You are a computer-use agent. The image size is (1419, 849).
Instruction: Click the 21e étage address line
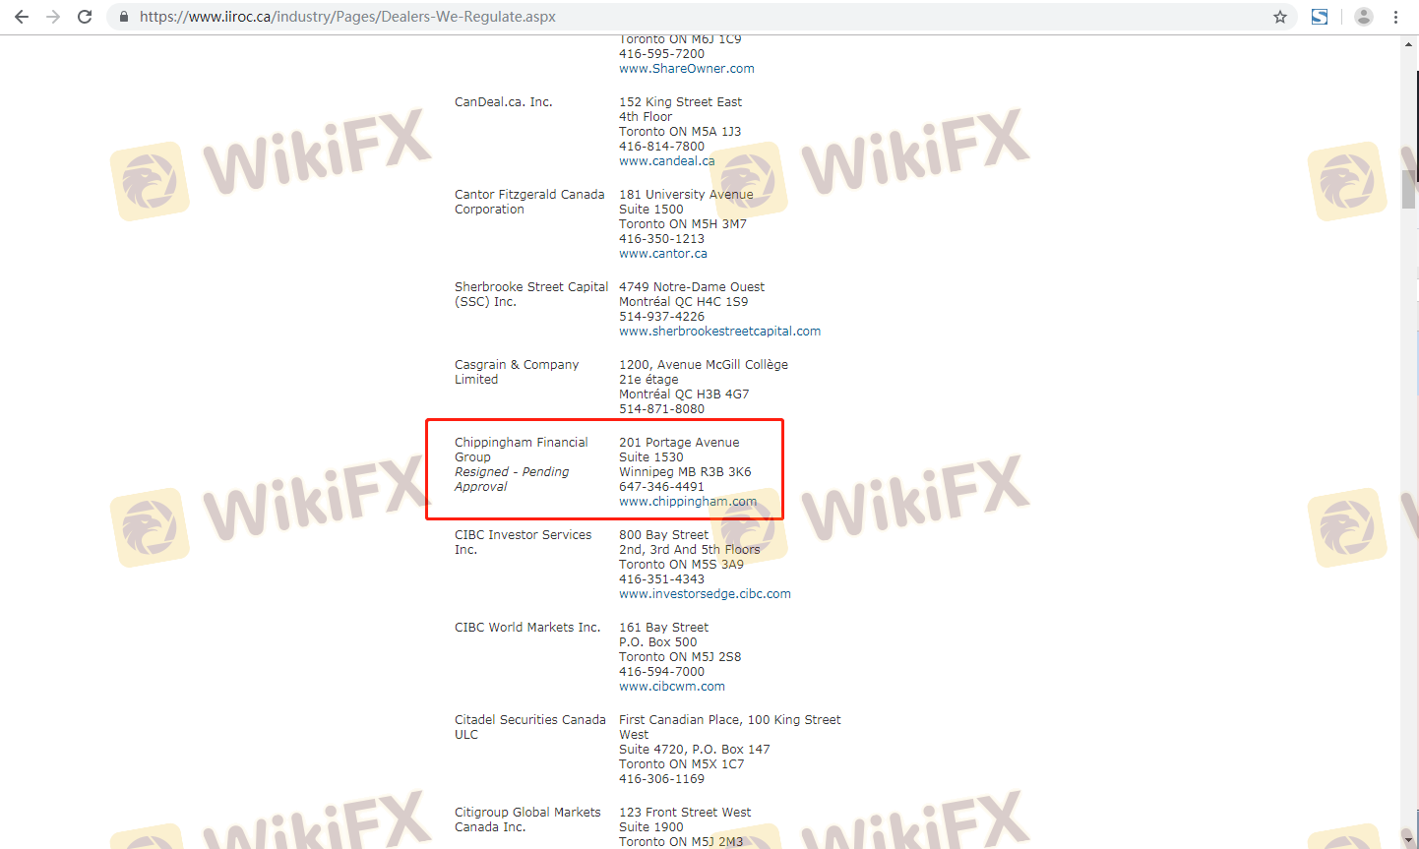point(648,380)
